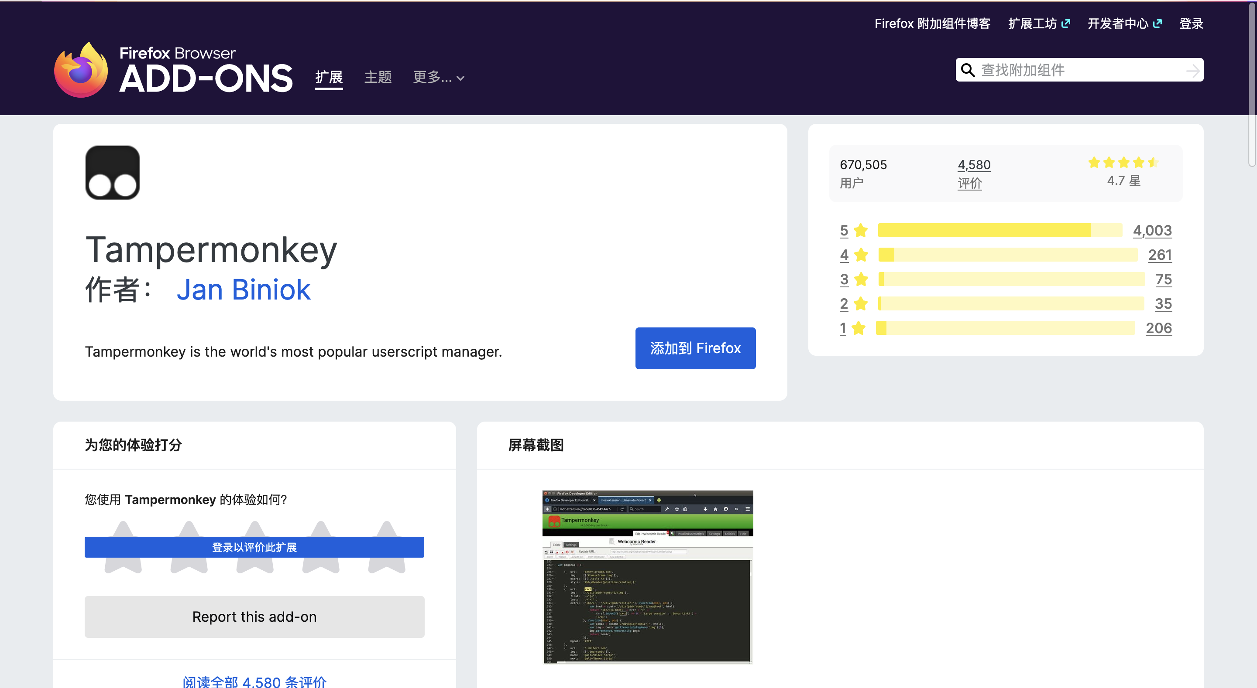Screen dimensions: 1257x688
Task: Open author link Jan Biniok
Action: tap(243, 290)
